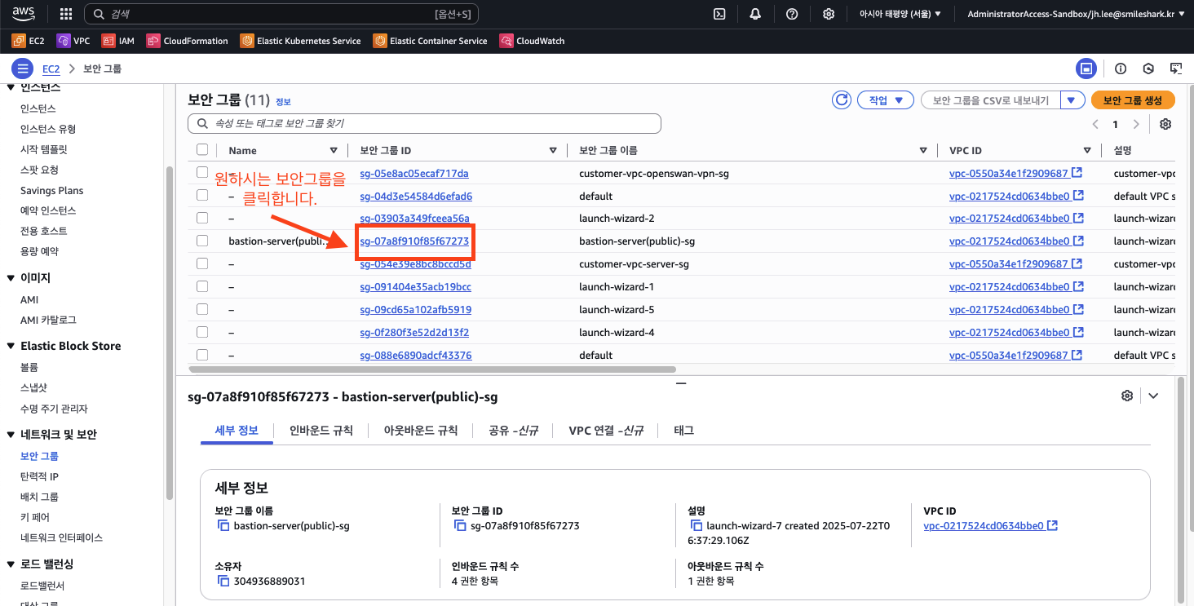The width and height of the screenshot is (1194, 606).
Task: Launch the CloudShell terminal icon
Action: click(719, 14)
